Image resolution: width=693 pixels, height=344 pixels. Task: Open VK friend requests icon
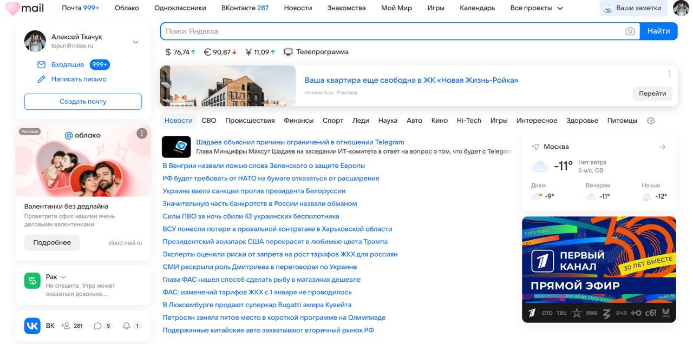point(66,326)
